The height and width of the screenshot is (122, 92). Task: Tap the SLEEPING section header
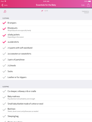[6, 87]
